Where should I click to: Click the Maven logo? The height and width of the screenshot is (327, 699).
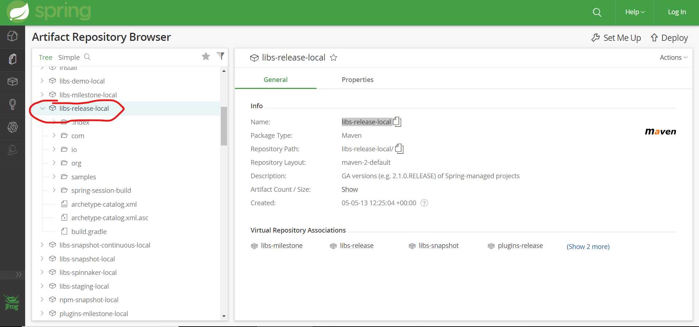[660, 132]
